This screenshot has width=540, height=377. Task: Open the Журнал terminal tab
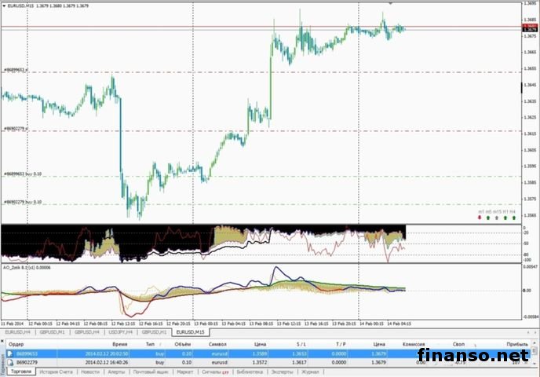311,371
